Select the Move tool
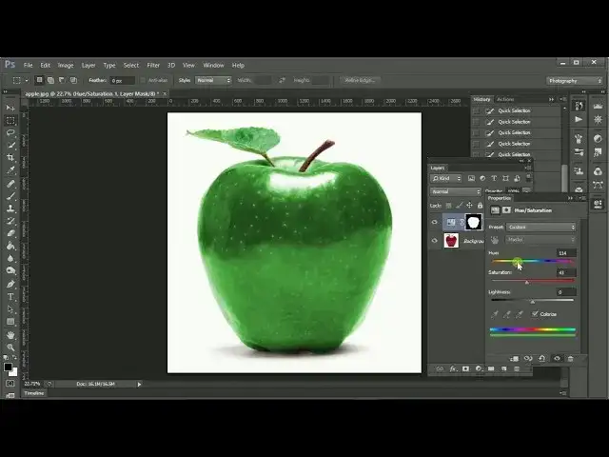Viewport: 609px width, 457px height. (x=10, y=108)
